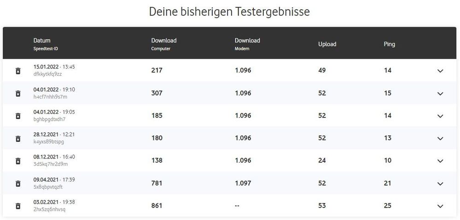The image size is (460, 220).
Task: Click the Ping column header
Action: pos(389,44)
